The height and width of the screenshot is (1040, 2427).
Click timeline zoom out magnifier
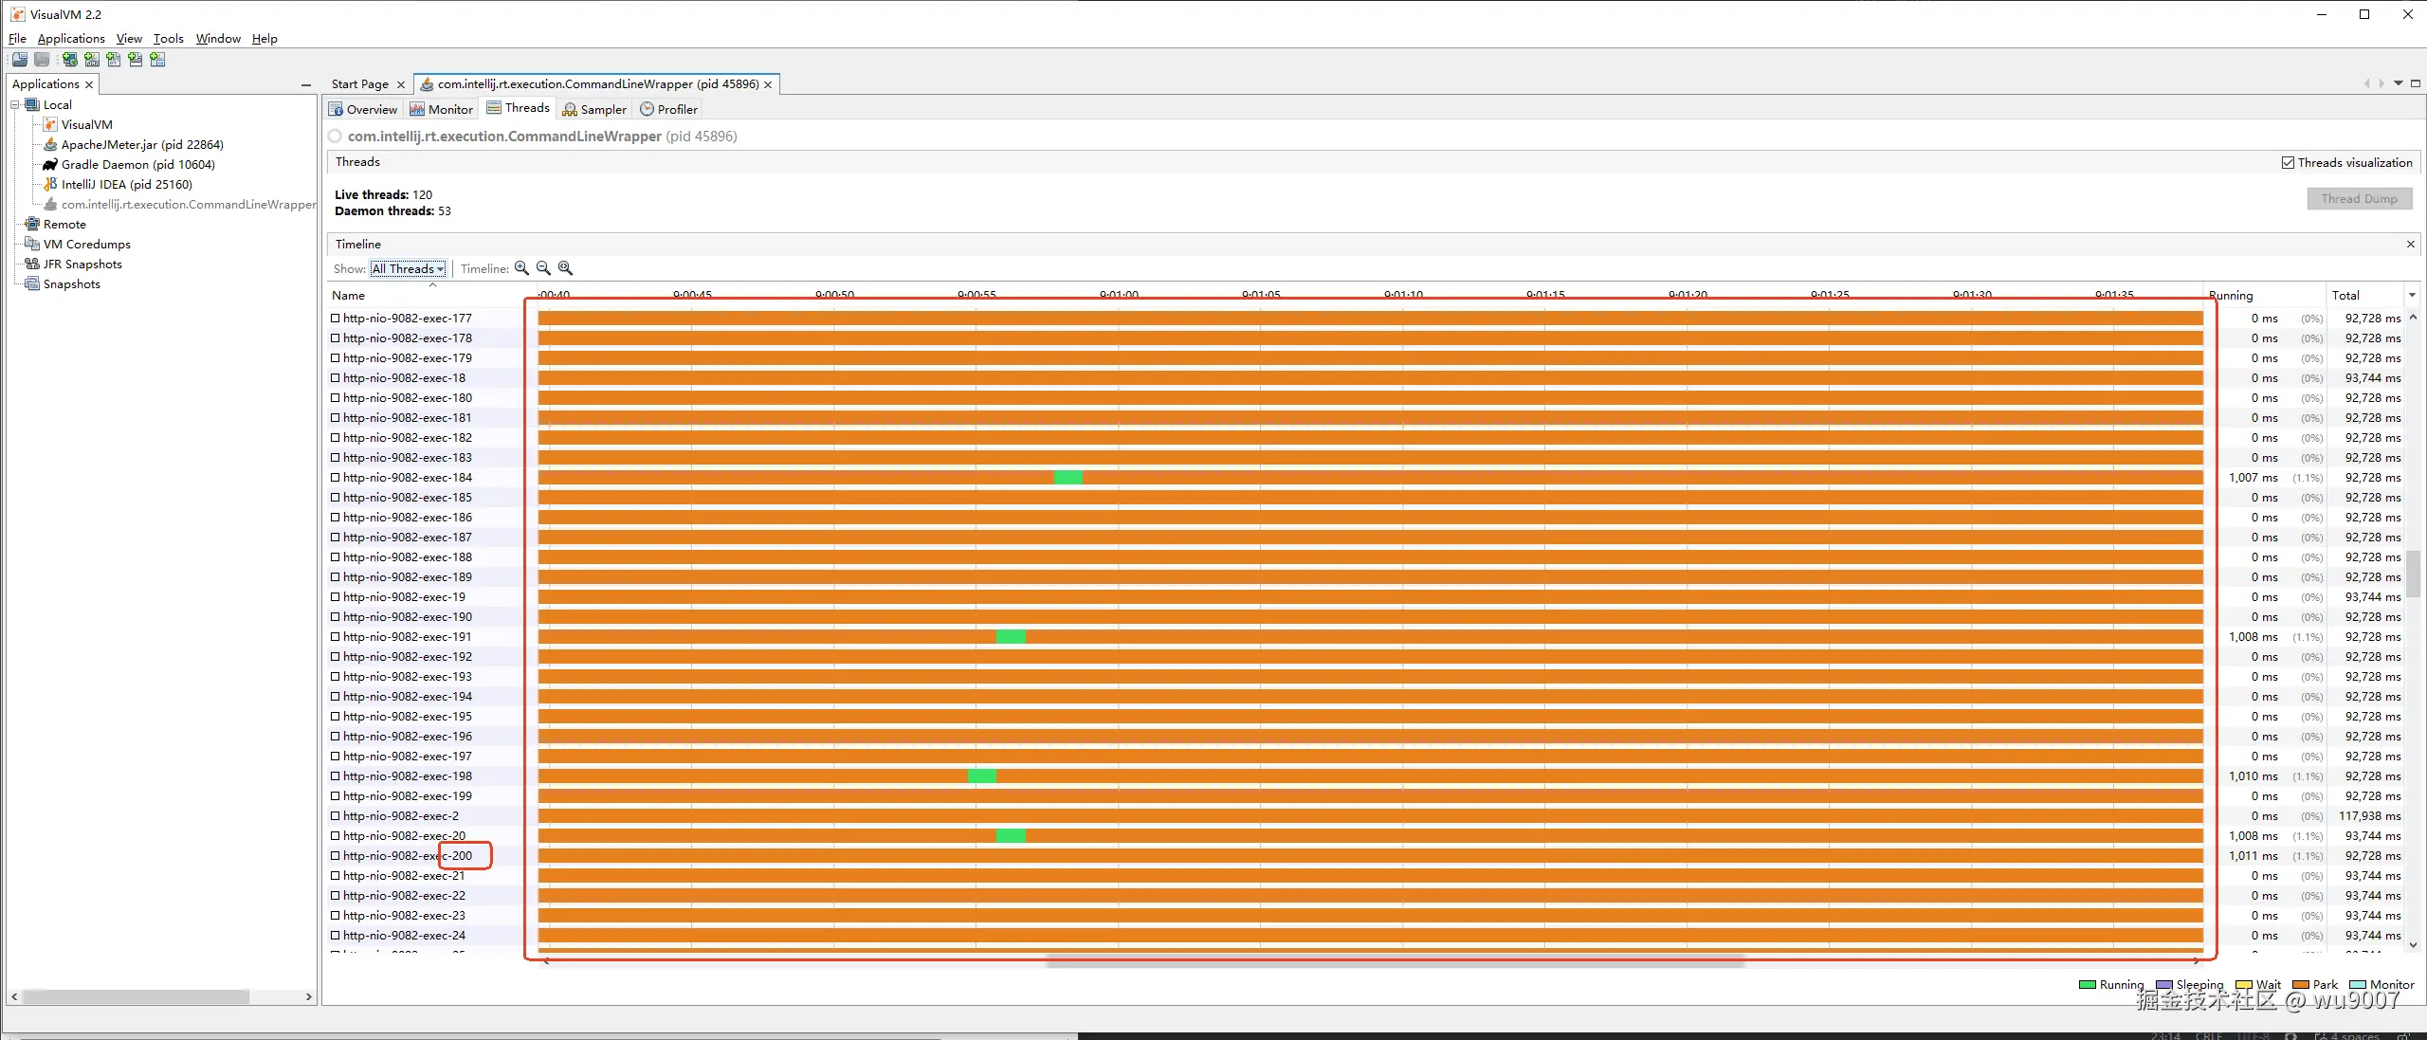coord(543,268)
